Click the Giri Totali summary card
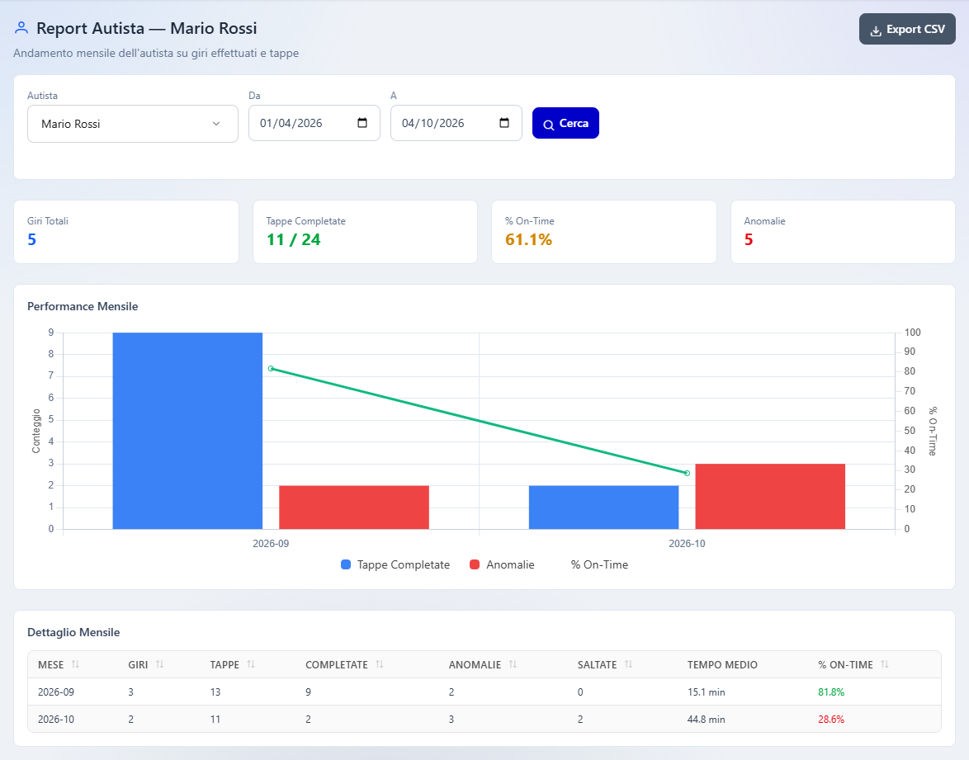This screenshot has width=969, height=760. 126,232
